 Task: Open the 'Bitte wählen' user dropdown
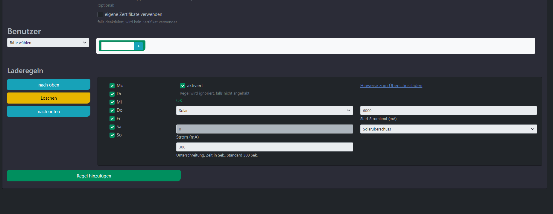click(48, 43)
